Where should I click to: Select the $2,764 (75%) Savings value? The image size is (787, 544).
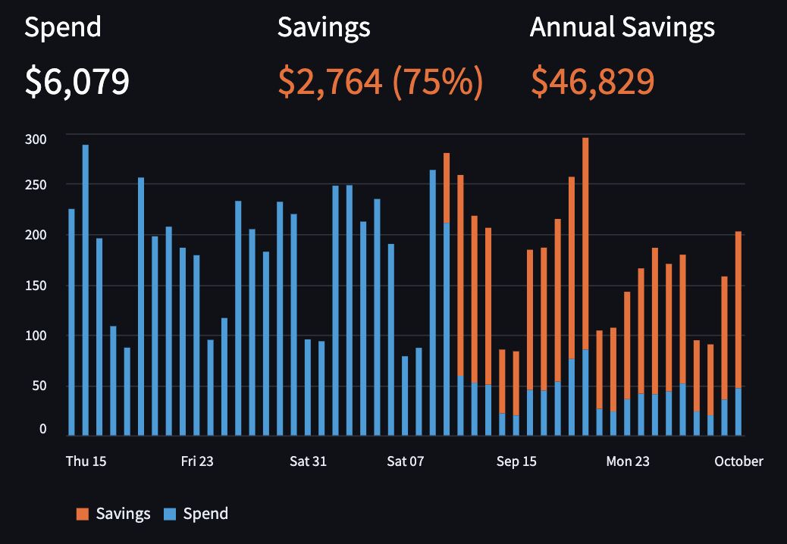click(x=381, y=81)
